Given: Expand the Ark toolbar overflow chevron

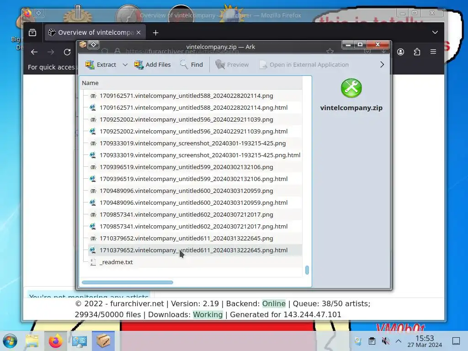Looking at the screenshot, I should [382, 64].
